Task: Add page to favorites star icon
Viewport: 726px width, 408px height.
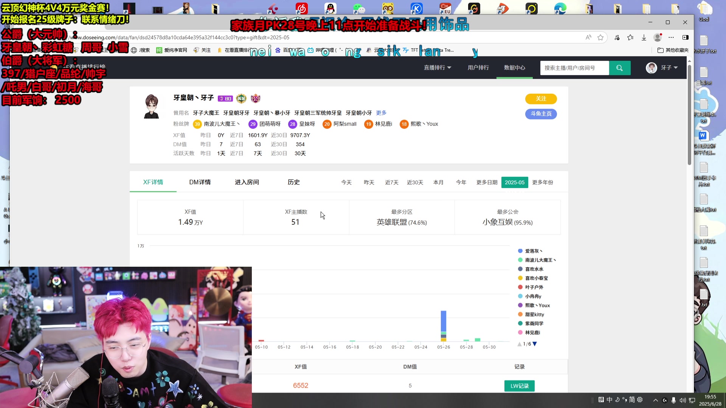Action: pyautogui.click(x=600, y=37)
